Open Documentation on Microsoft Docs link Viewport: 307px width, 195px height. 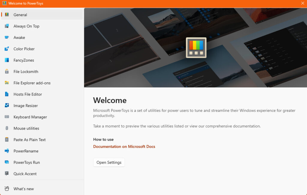[x=124, y=147]
